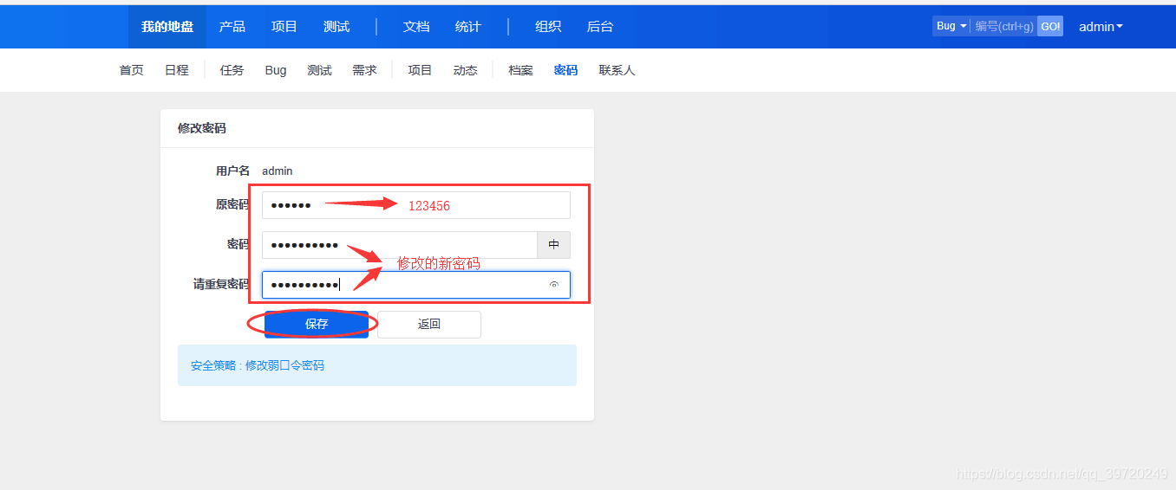Image resolution: width=1176 pixels, height=490 pixels.
Task: Click the GO! search button
Action: pyautogui.click(x=1050, y=26)
